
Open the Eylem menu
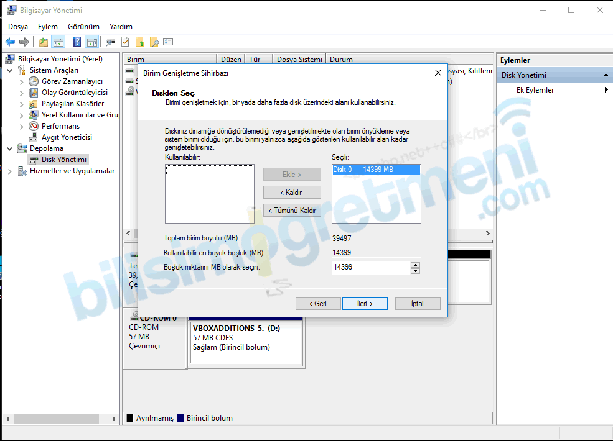click(47, 27)
